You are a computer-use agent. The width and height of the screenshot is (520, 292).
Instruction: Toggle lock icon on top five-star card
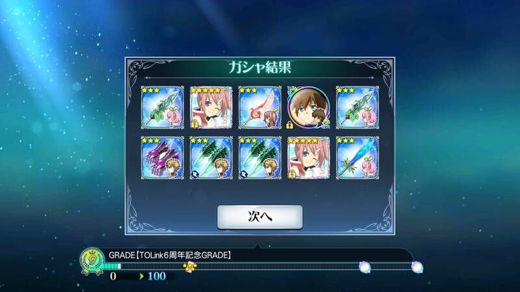(x=194, y=125)
